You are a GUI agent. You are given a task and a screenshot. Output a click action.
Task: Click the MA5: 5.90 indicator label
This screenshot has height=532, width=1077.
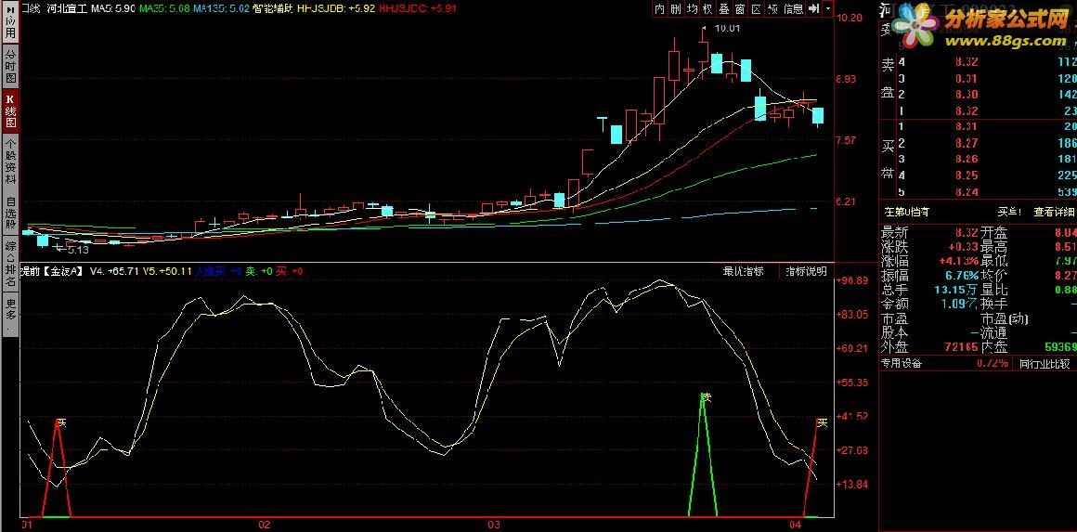pyautogui.click(x=111, y=9)
